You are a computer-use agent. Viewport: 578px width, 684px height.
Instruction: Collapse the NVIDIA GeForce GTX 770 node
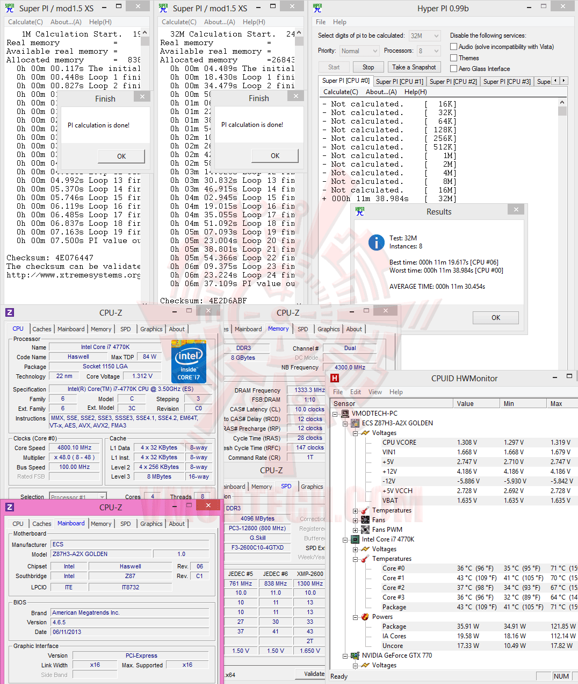pos(345,656)
